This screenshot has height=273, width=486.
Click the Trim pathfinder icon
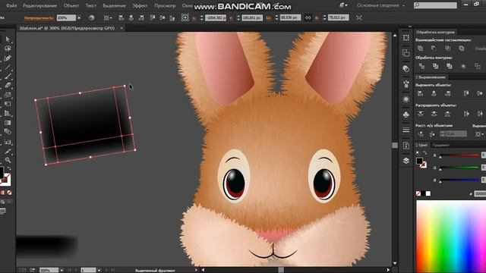(x=435, y=66)
